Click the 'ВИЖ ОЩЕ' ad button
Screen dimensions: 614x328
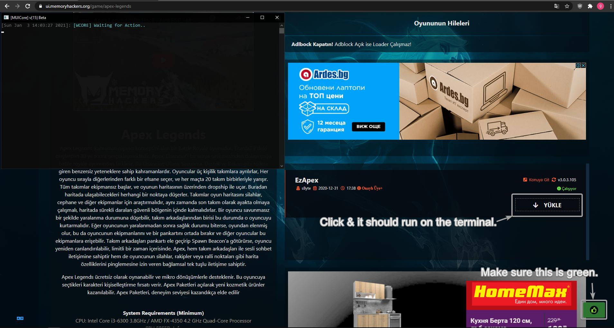click(x=368, y=127)
